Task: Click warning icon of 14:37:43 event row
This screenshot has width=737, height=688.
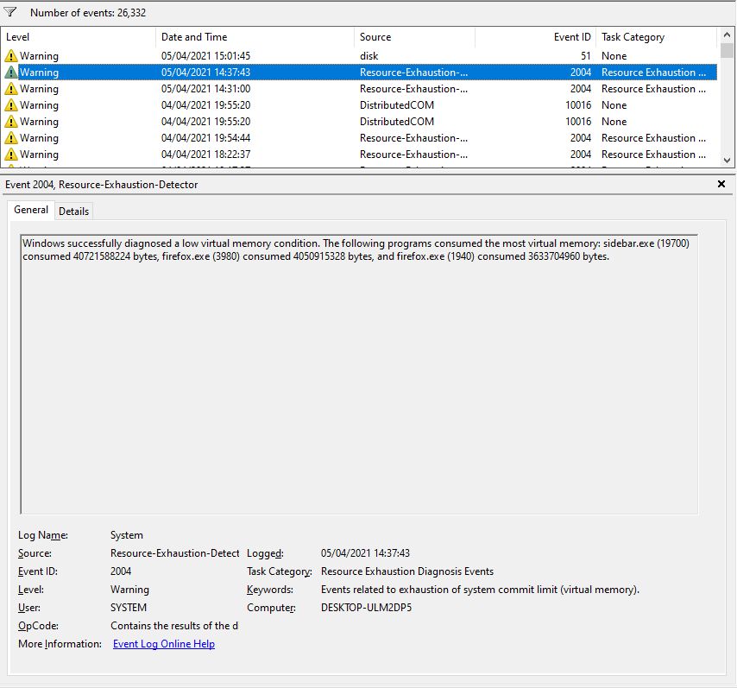Action: 11,73
